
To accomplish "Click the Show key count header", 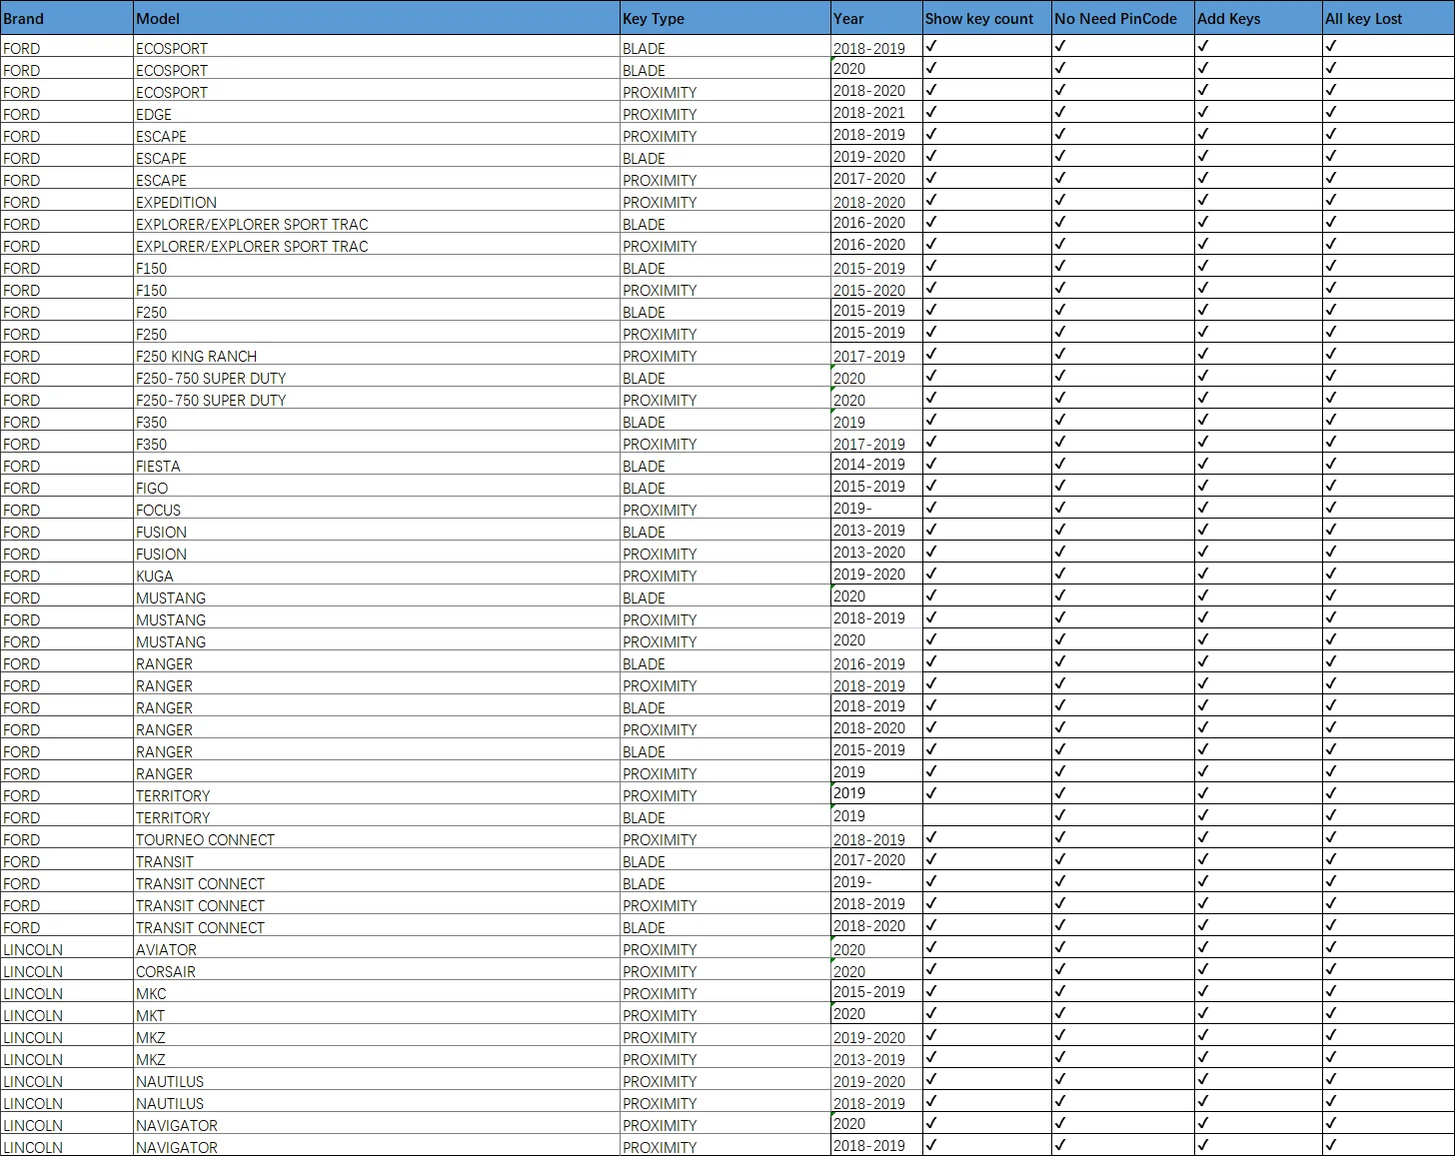I will click(987, 18).
